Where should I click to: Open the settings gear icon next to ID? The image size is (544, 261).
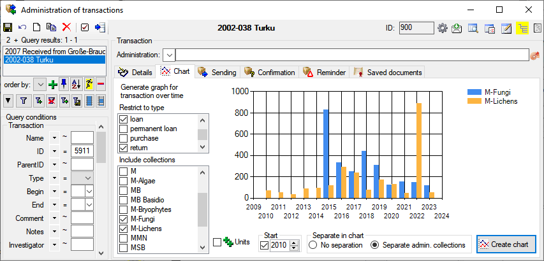coord(443,28)
